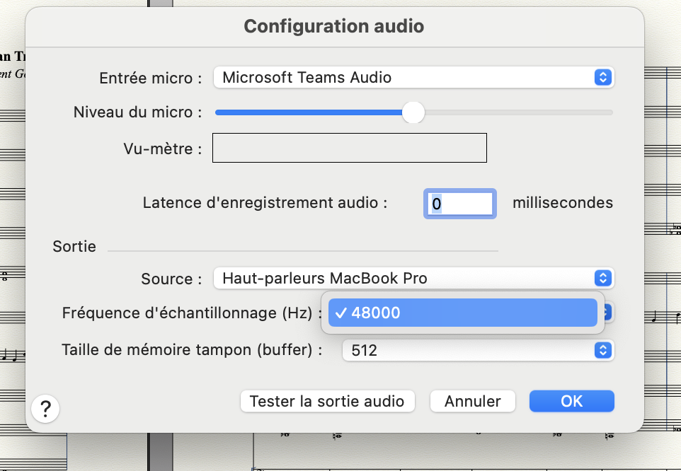Viewport: 681px width, 471px height.
Task: Open the Haut-parleurs MacBook Pro source dropdown
Action: pos(413,278)
